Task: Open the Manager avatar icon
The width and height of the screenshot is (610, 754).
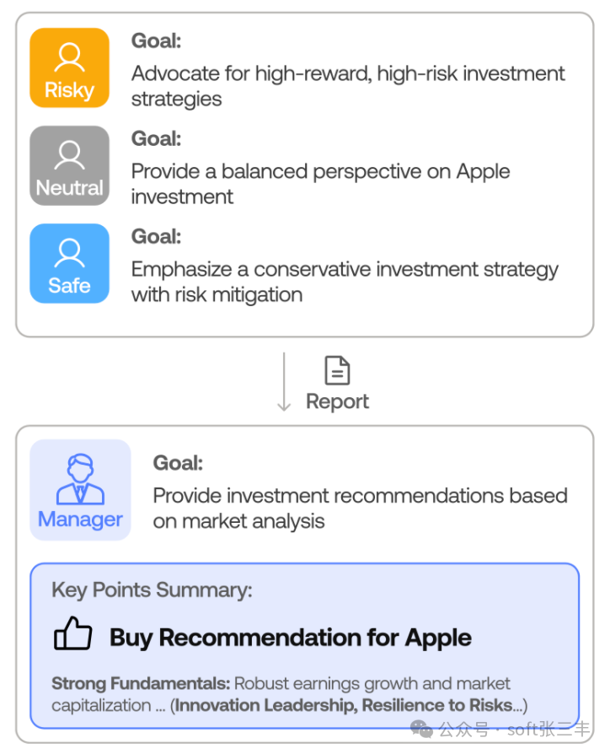Action: 80,489
